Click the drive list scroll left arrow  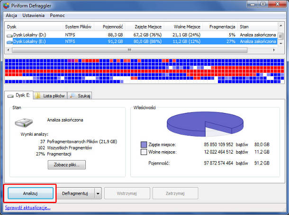(8, 50)
